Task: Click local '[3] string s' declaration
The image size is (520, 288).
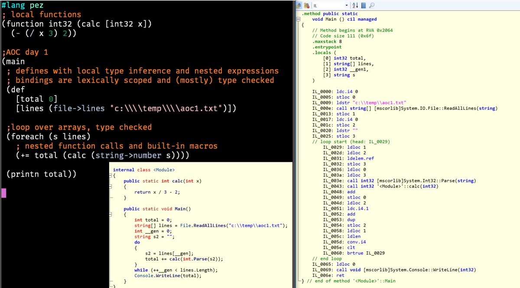Action: pos(339,75)
